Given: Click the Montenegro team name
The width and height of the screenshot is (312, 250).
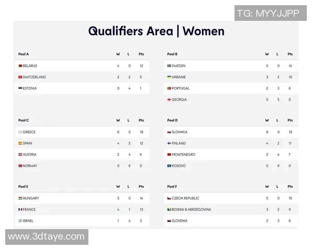Looking at the screenshot, I should point(184,155).
